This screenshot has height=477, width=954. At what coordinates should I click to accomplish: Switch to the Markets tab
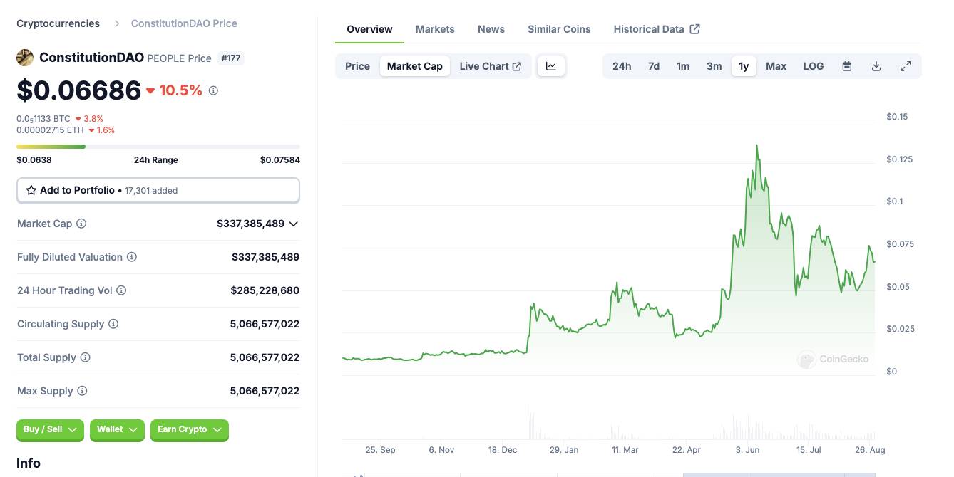[435, 29]
